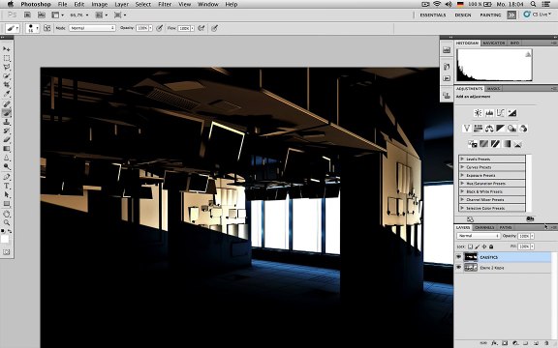Select the Rectangular Marquee tool
Image resolution: width=558 pixels, height=348 pixels.
coord(7,58)
